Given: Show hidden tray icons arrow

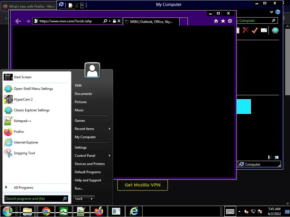Looking at the screenshot, I should click(x=240, y=211).
